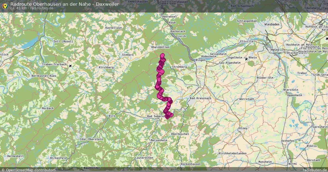328x172 pixels.
Task: Click the Schlangenbad town label
Action: tap(247, 21)
